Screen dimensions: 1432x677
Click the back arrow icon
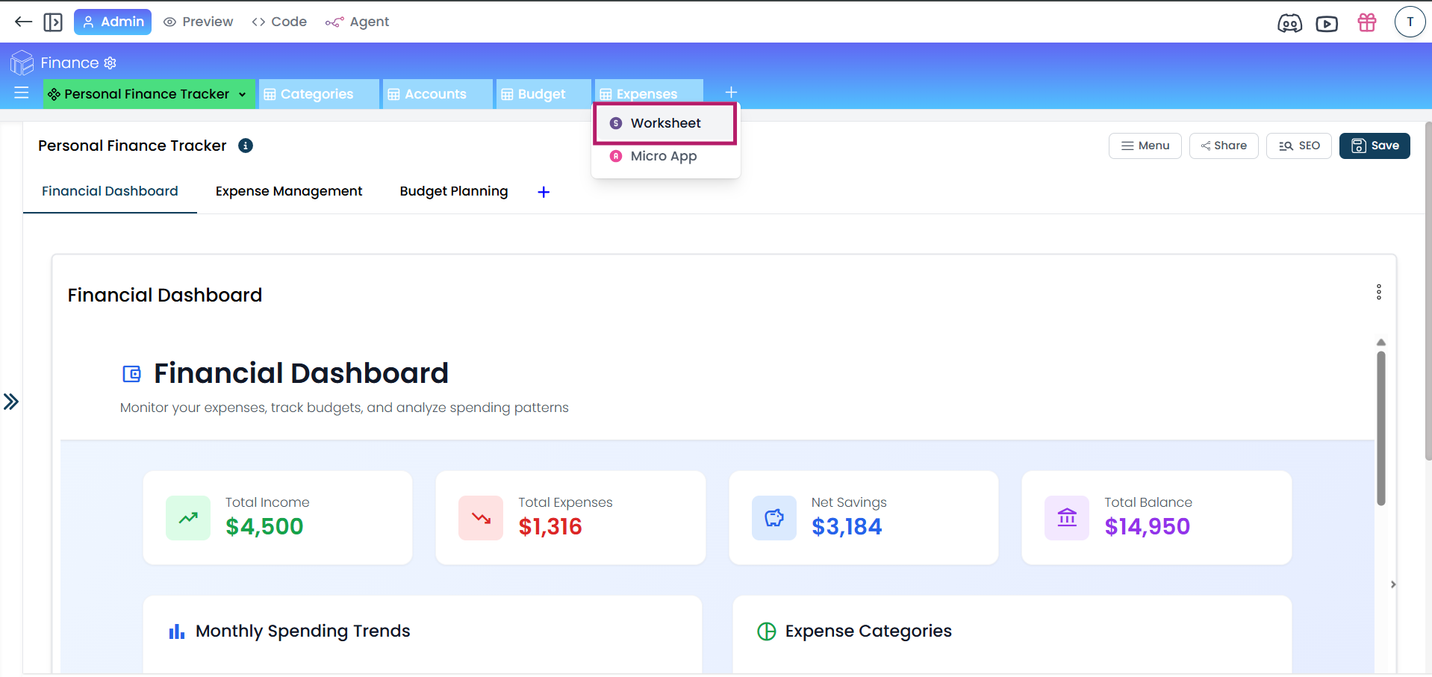pyautogui.click(x=23, y=22)
